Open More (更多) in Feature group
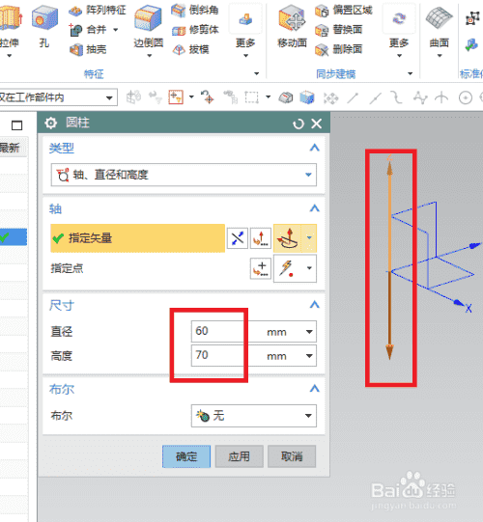Viewport: 483px width, 522px height. (x=245, y=30)
